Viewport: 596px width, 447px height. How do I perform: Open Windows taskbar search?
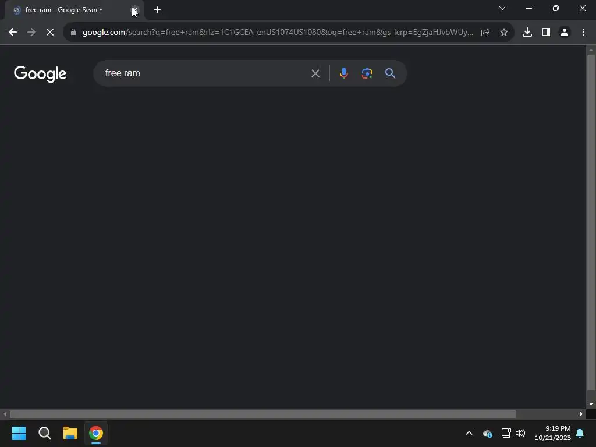coord(44,433)
